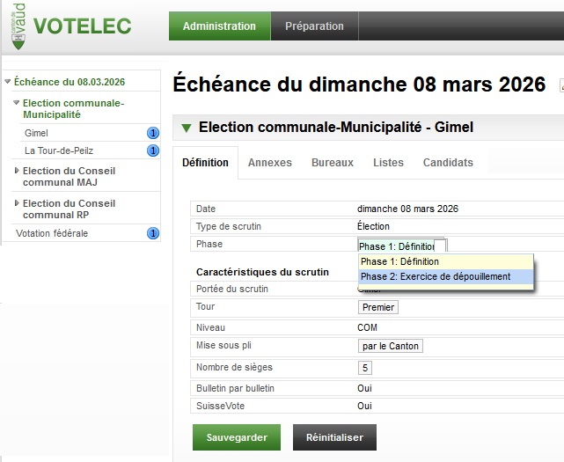Collapse Election communale-Municipalité in the sidebar

(x=17, y=104)
